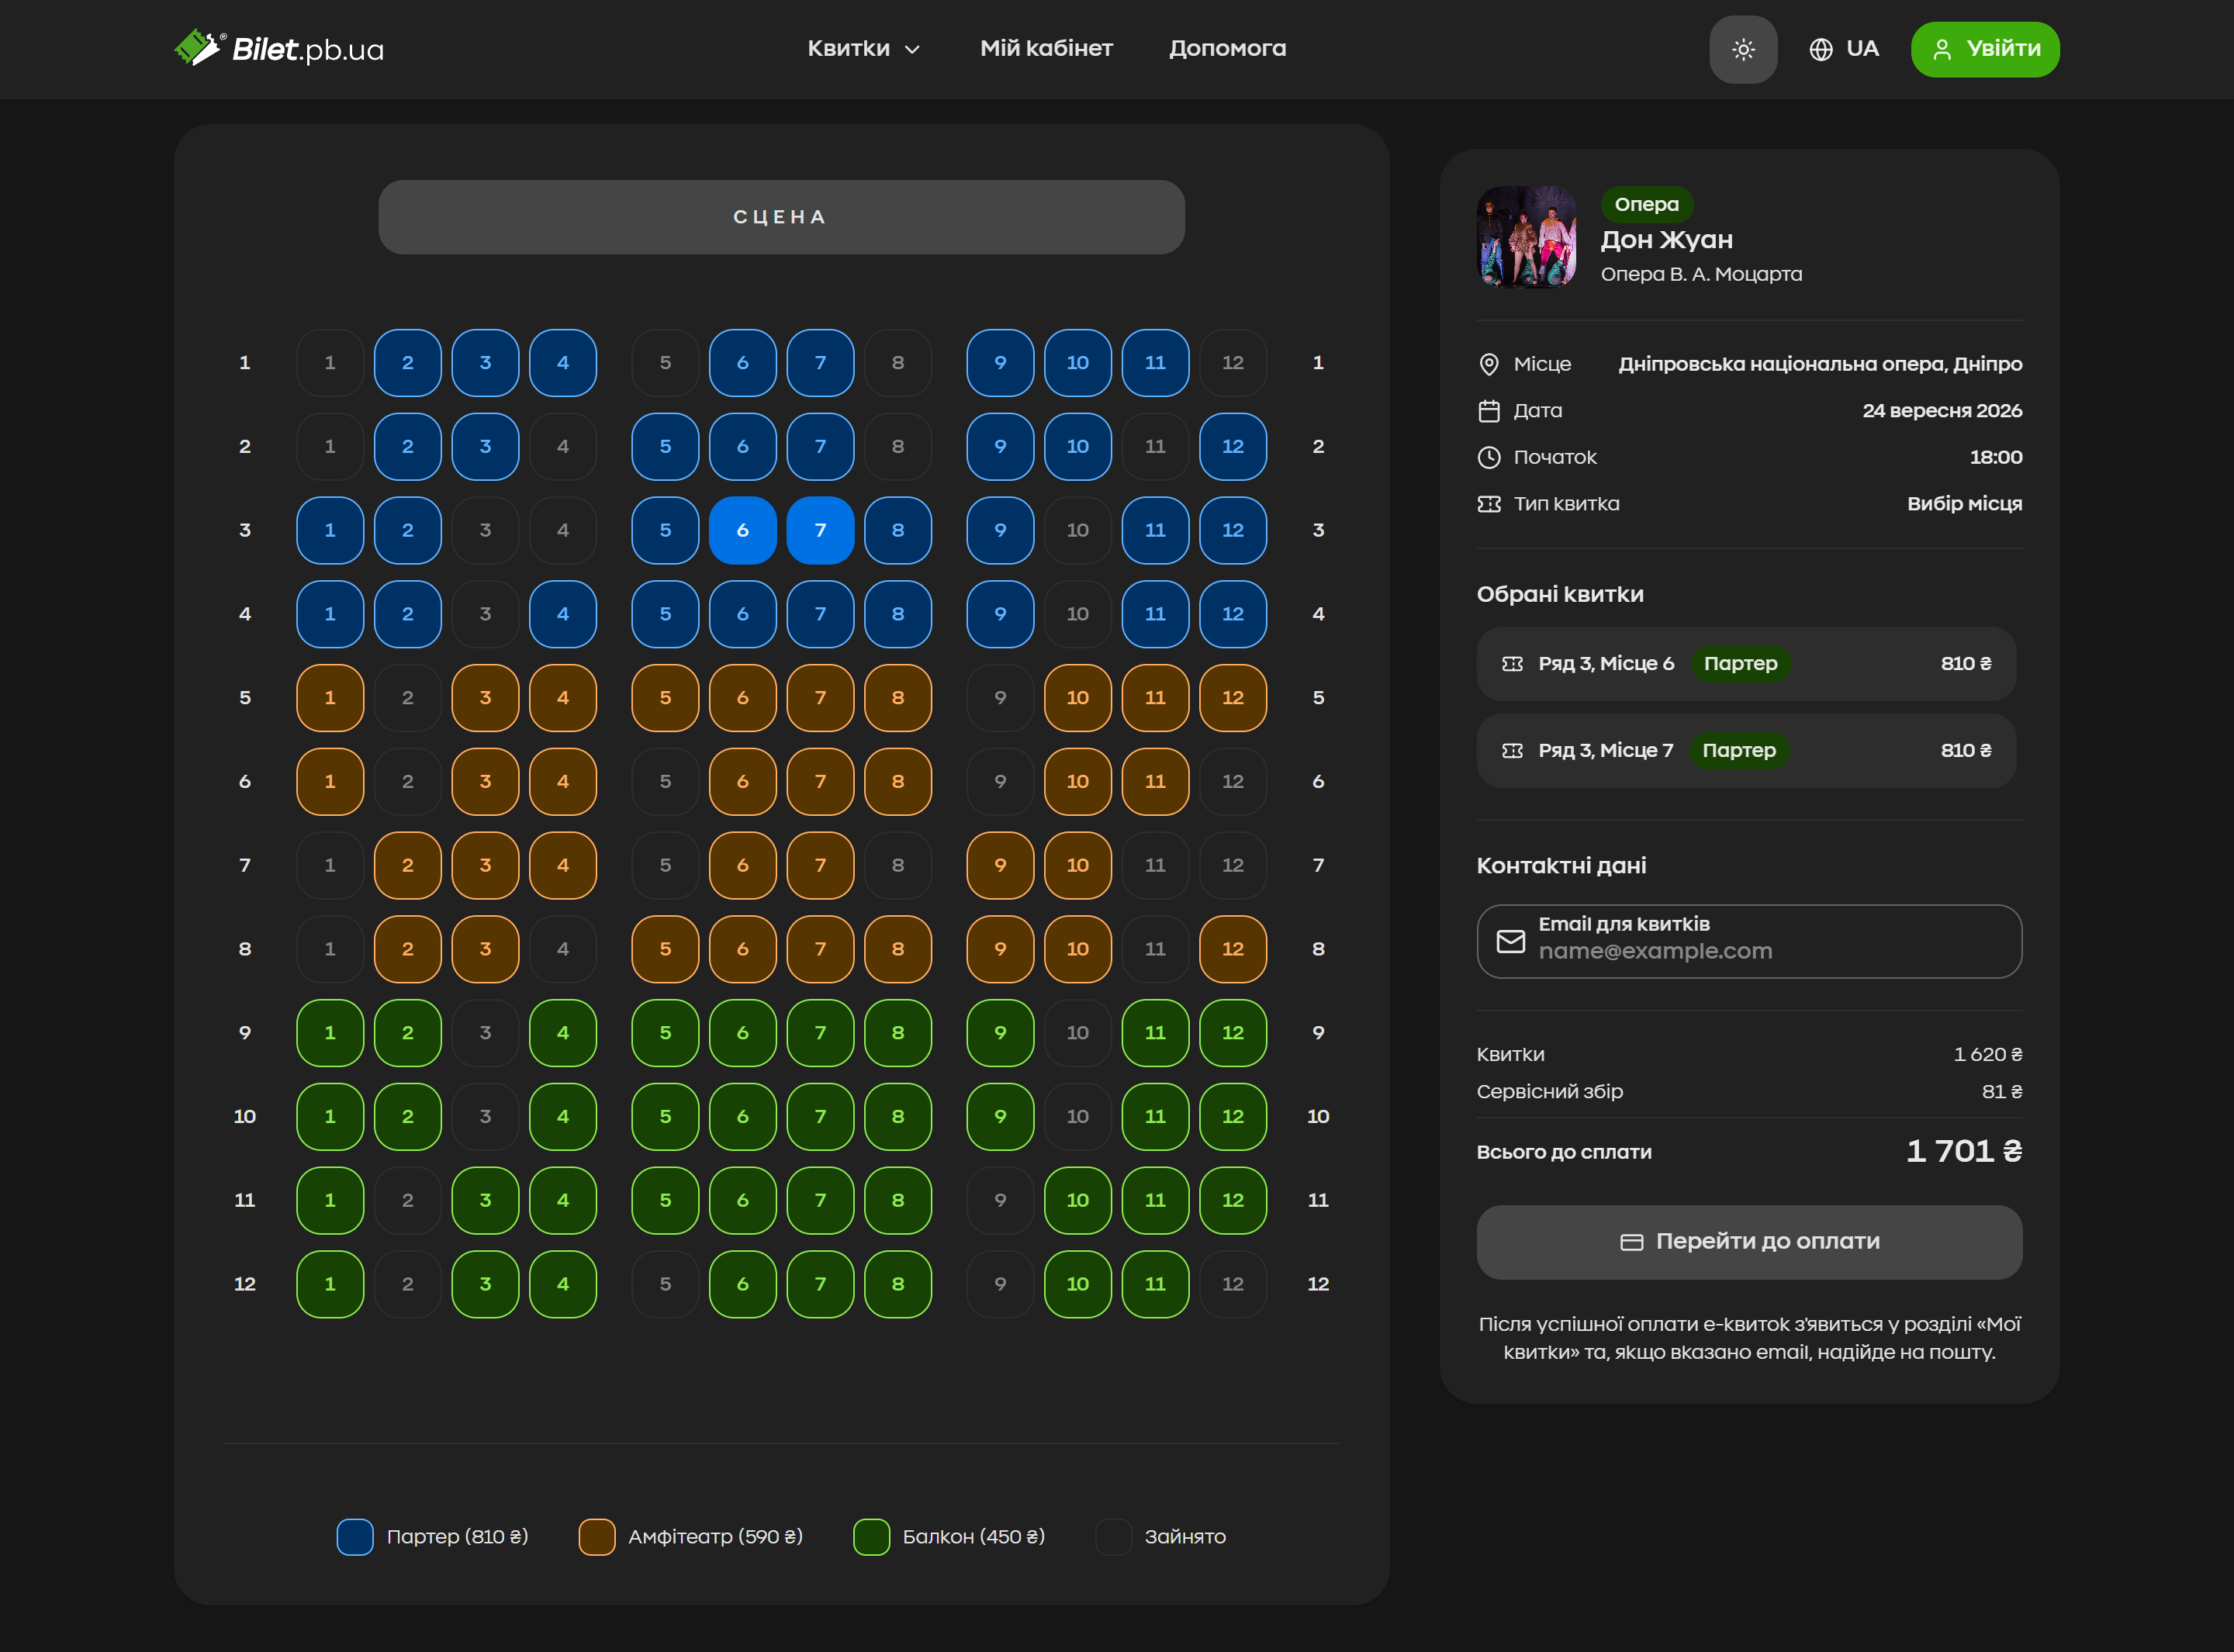Select balcony seat 10 in row 11
2234x1652 pixels.
[x=1077, y=1200]
